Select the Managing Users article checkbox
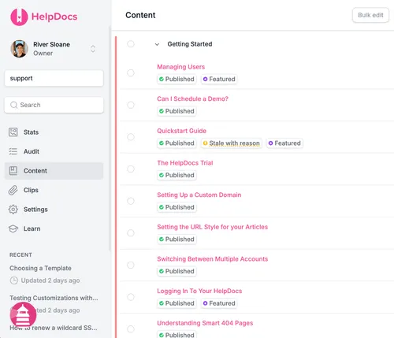 131,72
